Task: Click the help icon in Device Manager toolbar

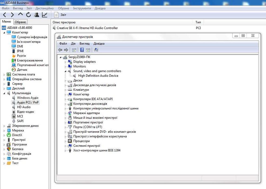Action: 82,50
